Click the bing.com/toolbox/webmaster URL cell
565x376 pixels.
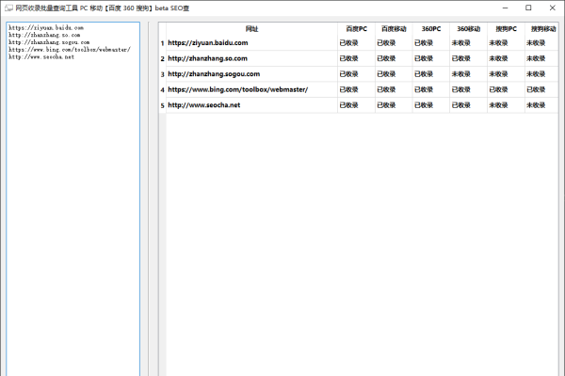[x=237, y=89]
